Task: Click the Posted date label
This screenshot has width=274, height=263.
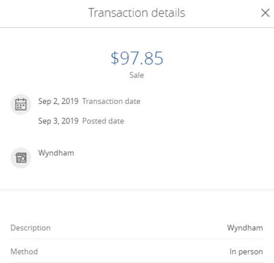Action: pos(103,121)
